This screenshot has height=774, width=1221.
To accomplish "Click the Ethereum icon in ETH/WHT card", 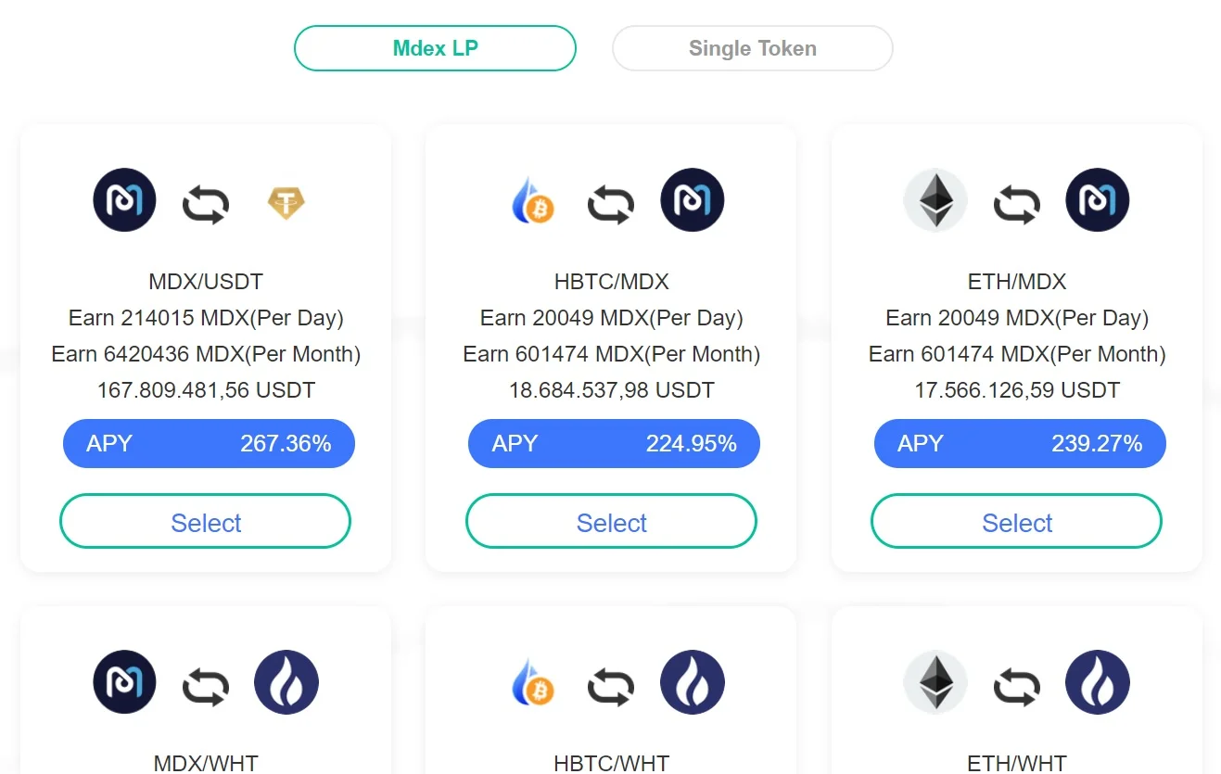I will pyautogui.click(x=935, y=682).
